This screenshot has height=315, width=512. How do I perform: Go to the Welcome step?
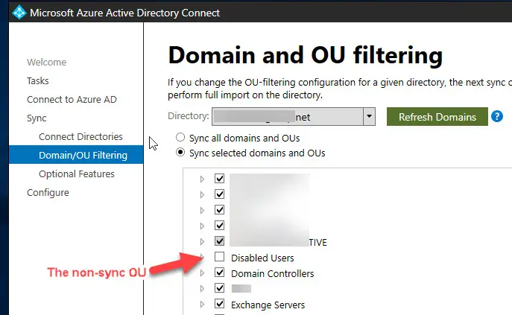pos(47,62)
